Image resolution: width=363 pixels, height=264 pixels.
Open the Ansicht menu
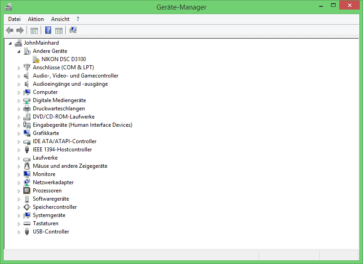coord(60,19)
